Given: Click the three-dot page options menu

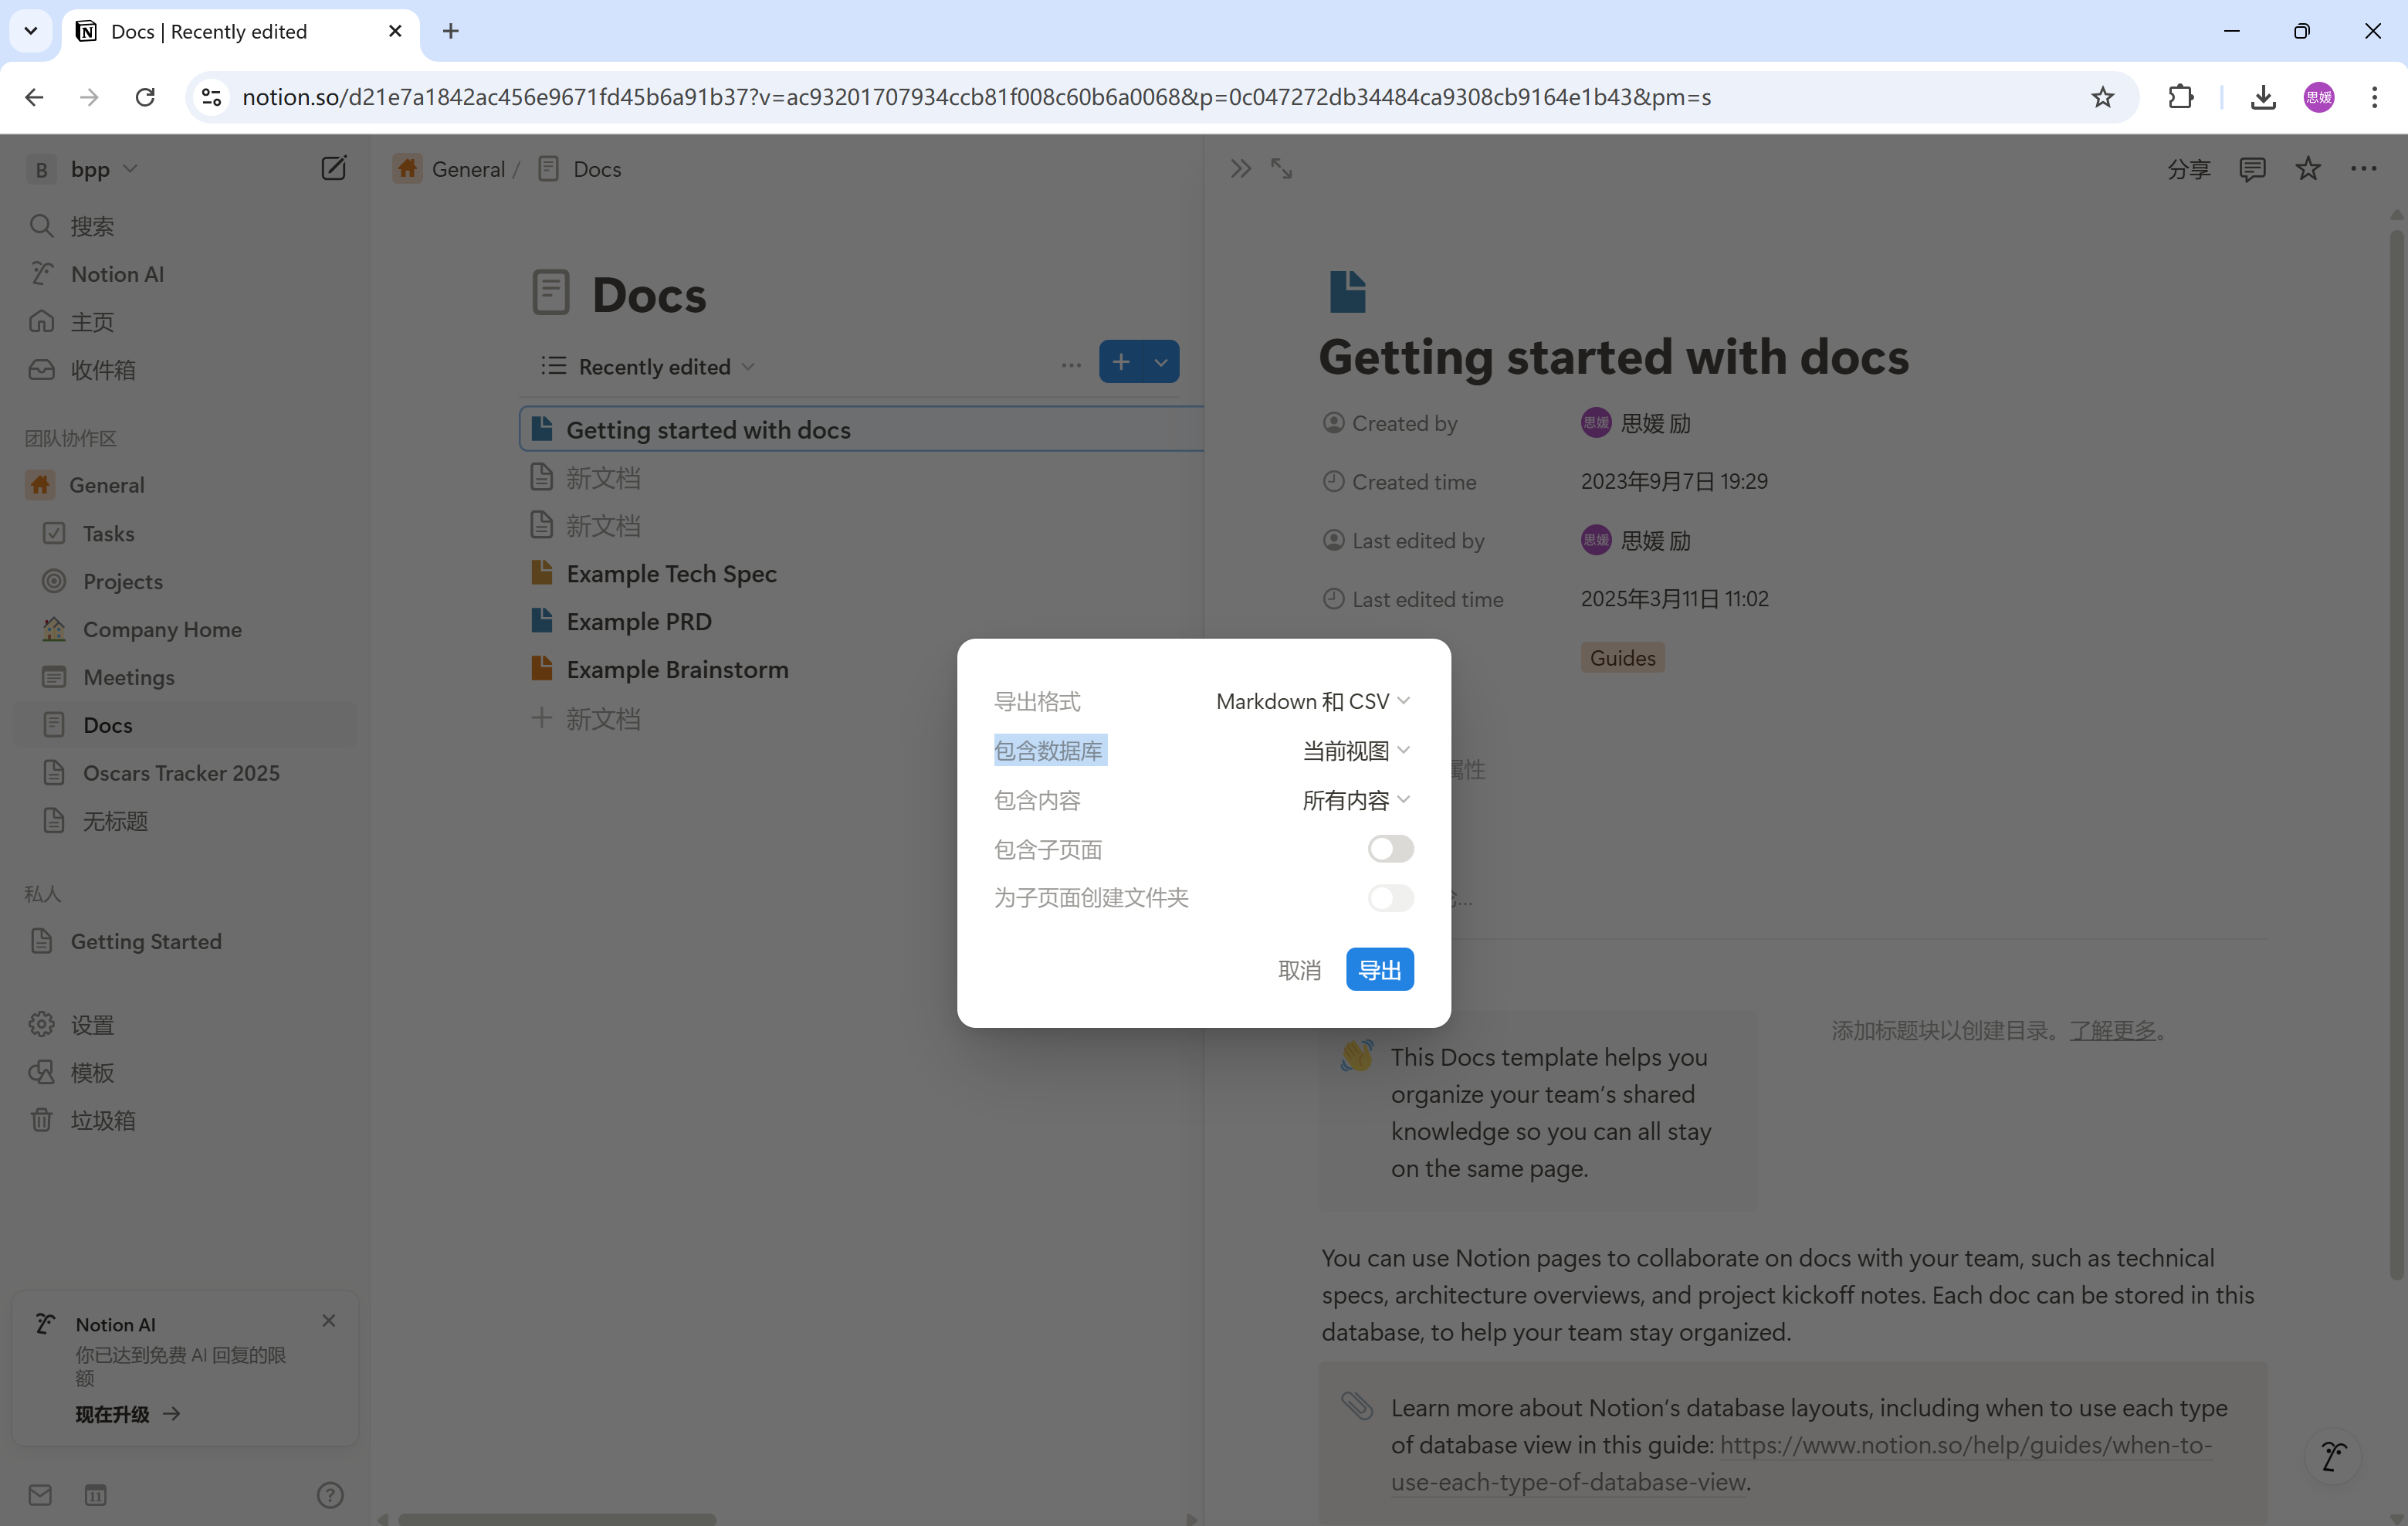Looking at the screenshot, I should [x=2363, y=169].
